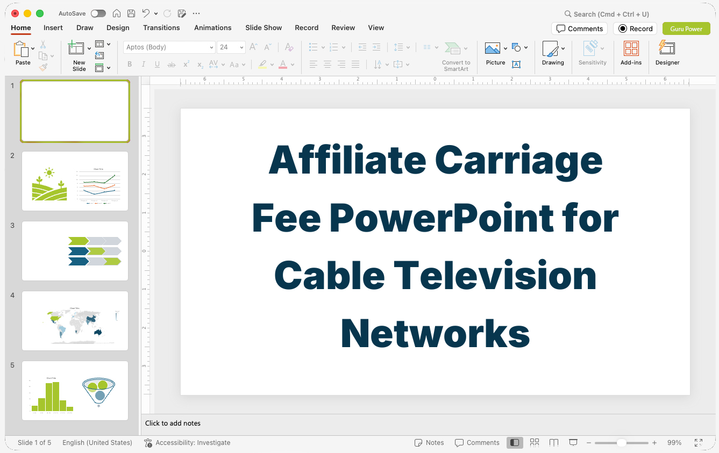Start Slide Show from status bar
Image resolution: width=719 pixels, height=453 pixels.
(573, 442)
